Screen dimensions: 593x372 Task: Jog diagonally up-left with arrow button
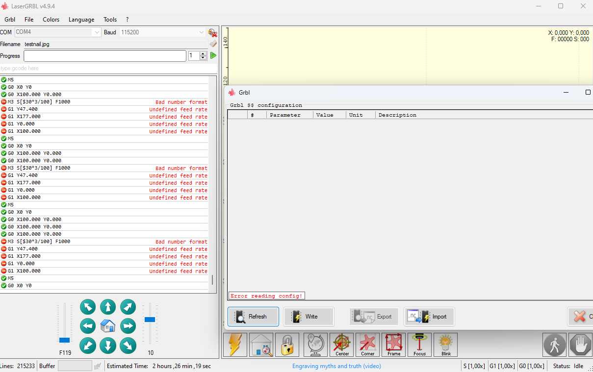pos(88,307)
